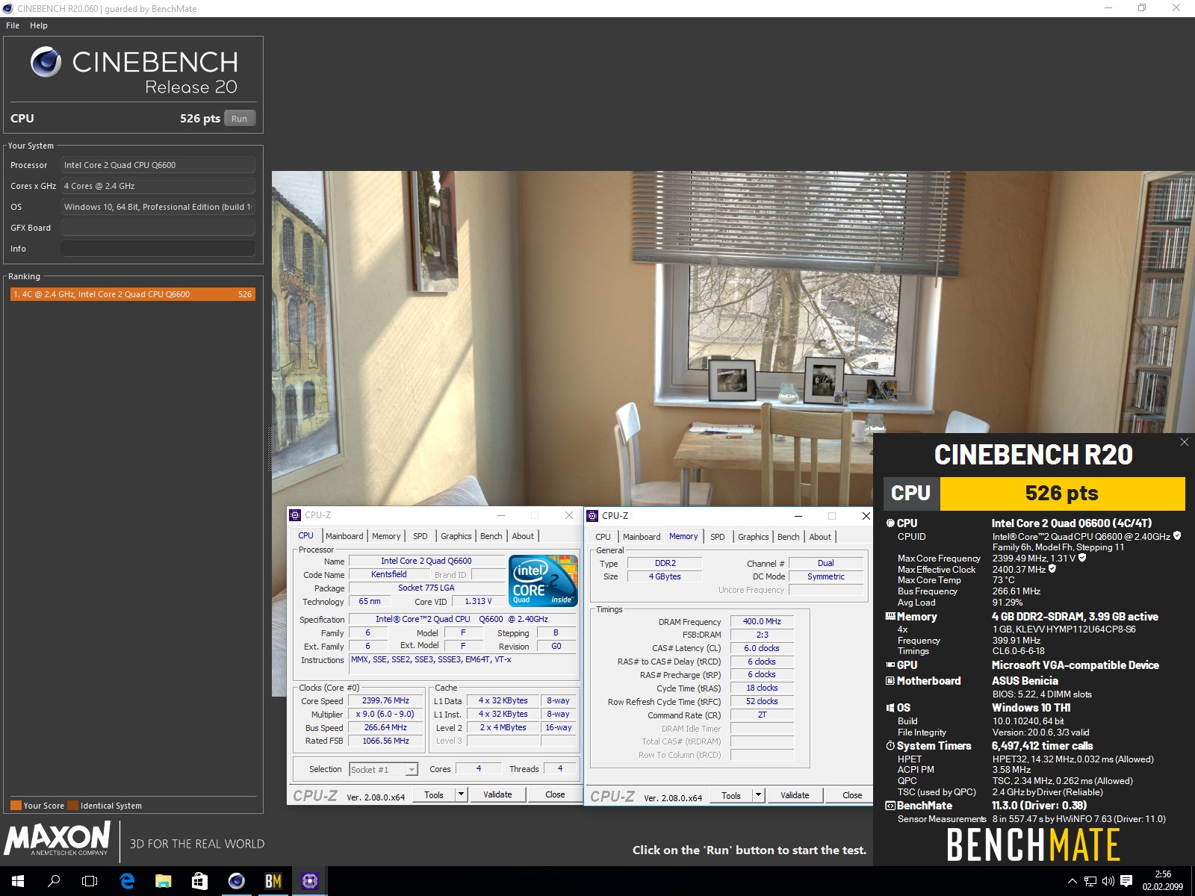Click the OS field showing Windows 10
The image size is (1195, 896).
158,207
